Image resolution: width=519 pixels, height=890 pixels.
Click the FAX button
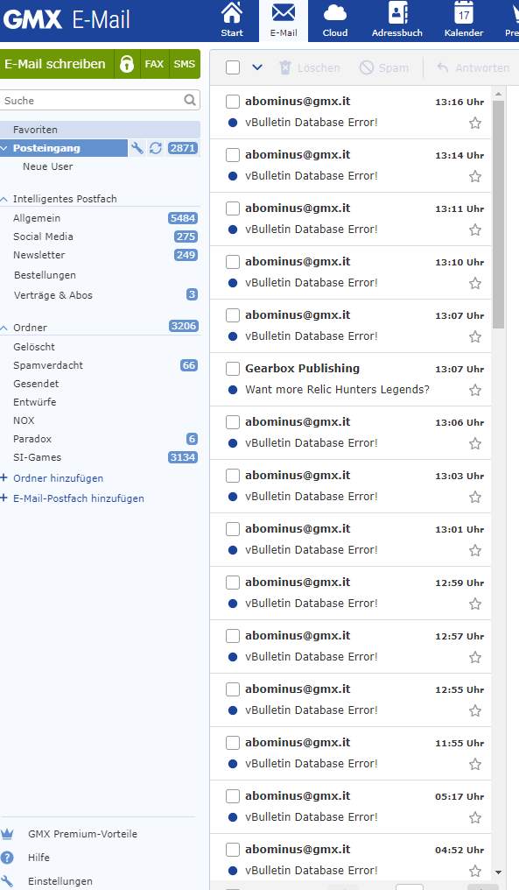154,64
